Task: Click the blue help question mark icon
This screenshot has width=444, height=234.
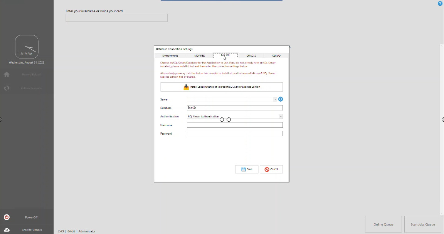Action: [x=440, y=3]
